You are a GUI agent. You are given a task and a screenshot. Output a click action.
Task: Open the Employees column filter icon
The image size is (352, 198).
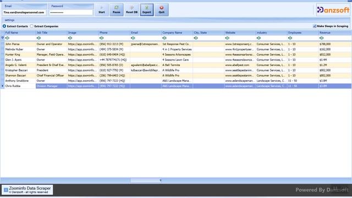pyautogui.click(x=290, y=38)
